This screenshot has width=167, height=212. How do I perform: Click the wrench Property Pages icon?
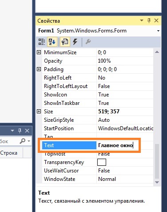88,42
